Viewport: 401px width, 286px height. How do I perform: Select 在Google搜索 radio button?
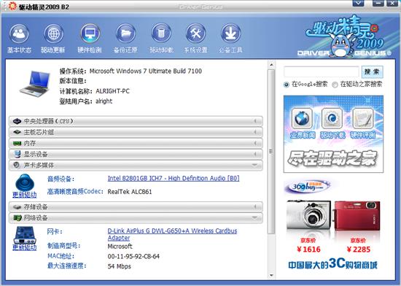tap(287, 85)
